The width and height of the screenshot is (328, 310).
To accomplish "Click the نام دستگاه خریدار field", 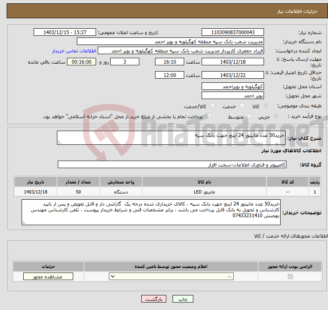I will click(170, 42).
